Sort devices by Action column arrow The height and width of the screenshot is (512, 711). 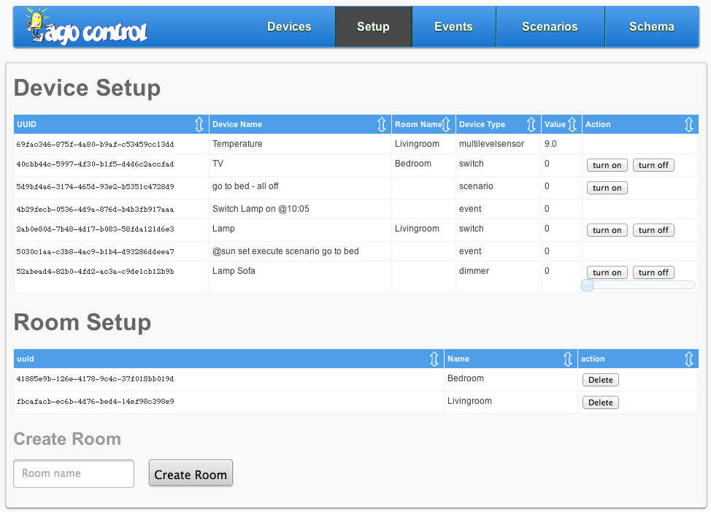(x=689, y=124)
